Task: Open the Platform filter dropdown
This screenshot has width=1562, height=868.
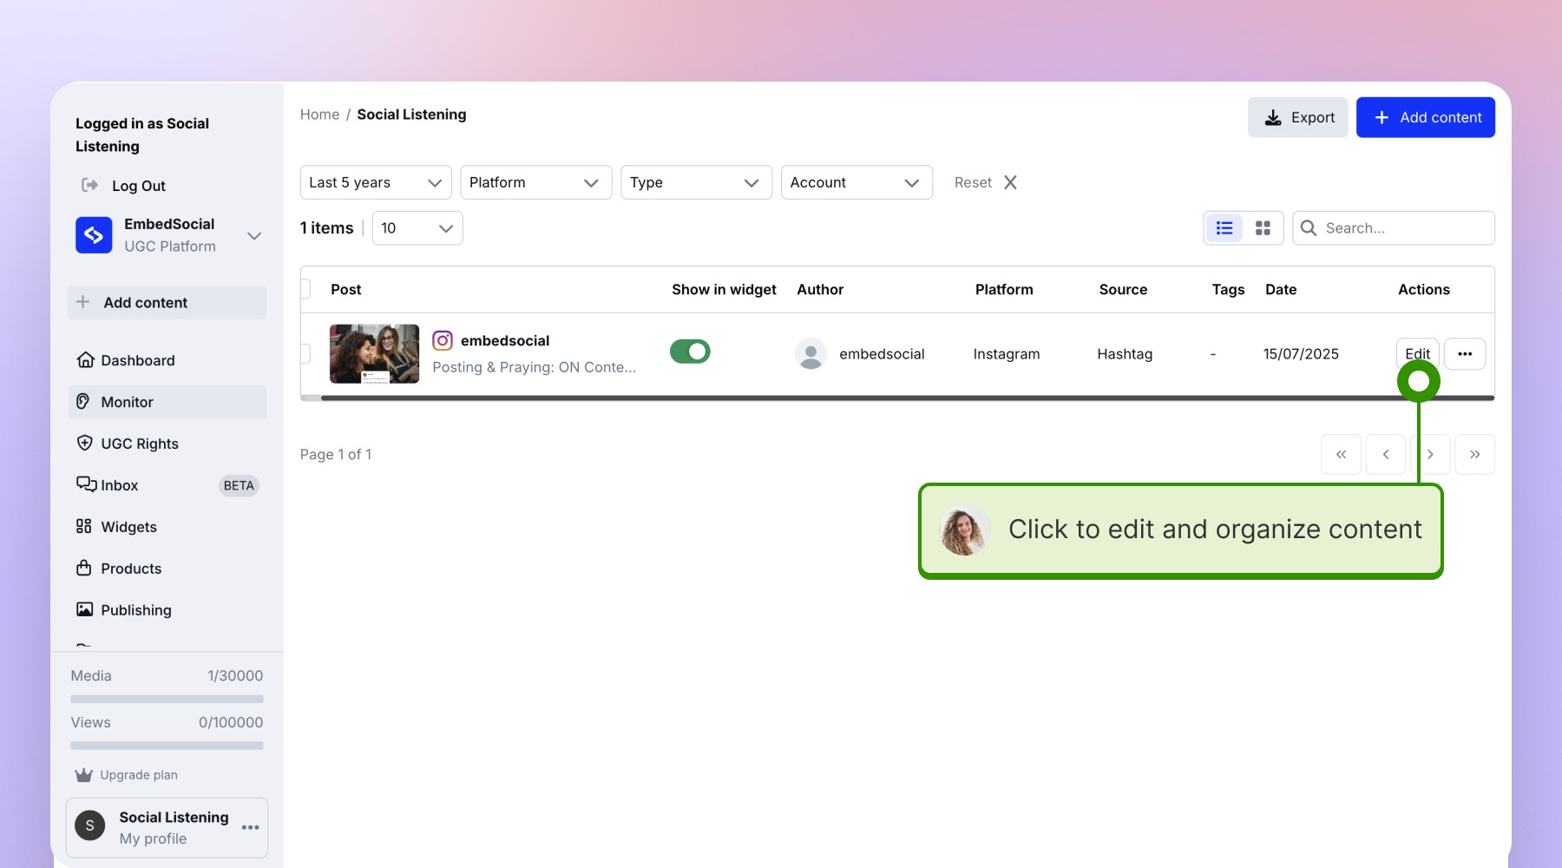Action: click(x=536, y=182)
